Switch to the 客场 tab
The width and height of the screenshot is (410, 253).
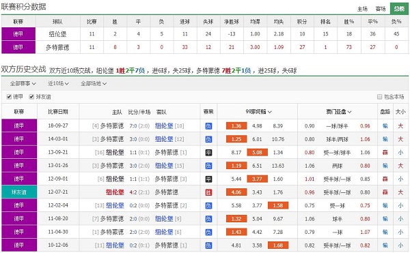click(x=381, y=9)
